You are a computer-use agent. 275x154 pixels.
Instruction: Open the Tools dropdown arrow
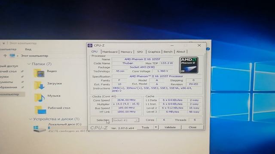(x=156, y=127)
